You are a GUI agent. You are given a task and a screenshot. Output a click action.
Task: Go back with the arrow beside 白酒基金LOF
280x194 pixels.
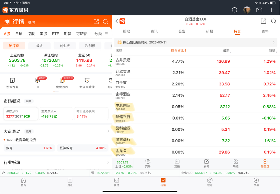point(117,21)
